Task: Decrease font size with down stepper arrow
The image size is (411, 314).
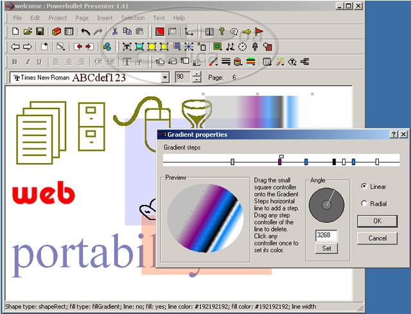Action: [197, 80]
